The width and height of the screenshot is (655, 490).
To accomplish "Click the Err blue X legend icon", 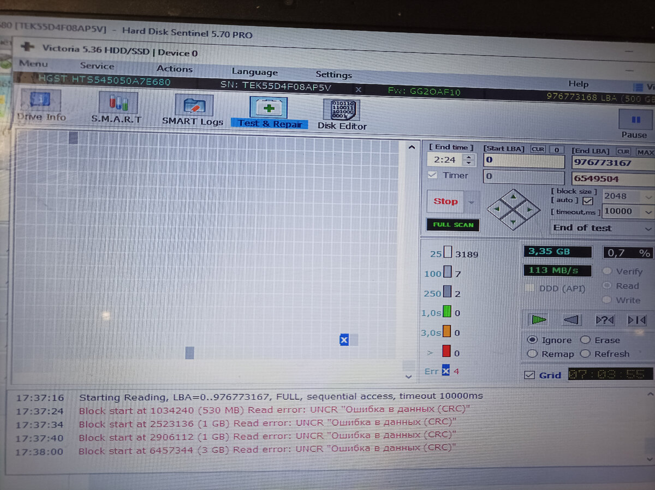I will (445, 371).
